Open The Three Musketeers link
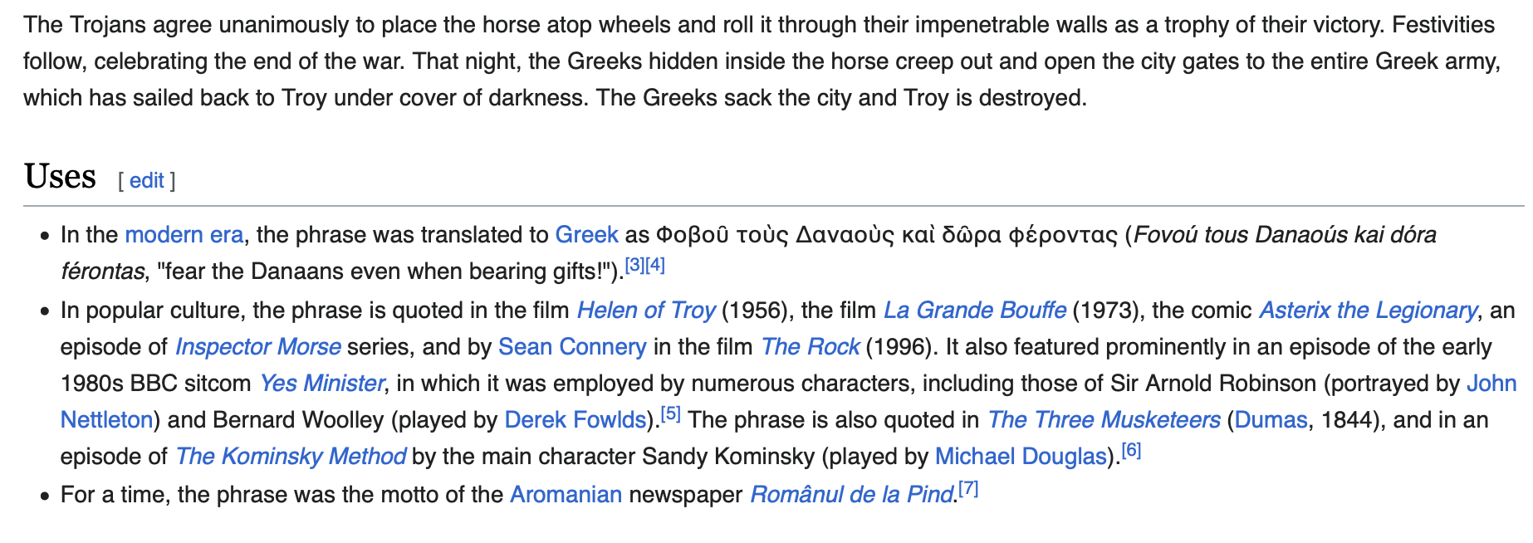1533x543 pixels. (1104, 420)
